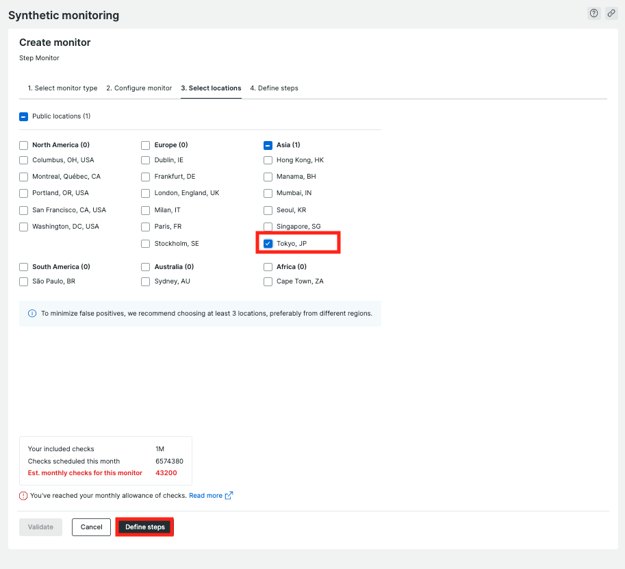Uncheck Tokyo, JP location
Screen dimensions: 625x569
pos(268,244)
